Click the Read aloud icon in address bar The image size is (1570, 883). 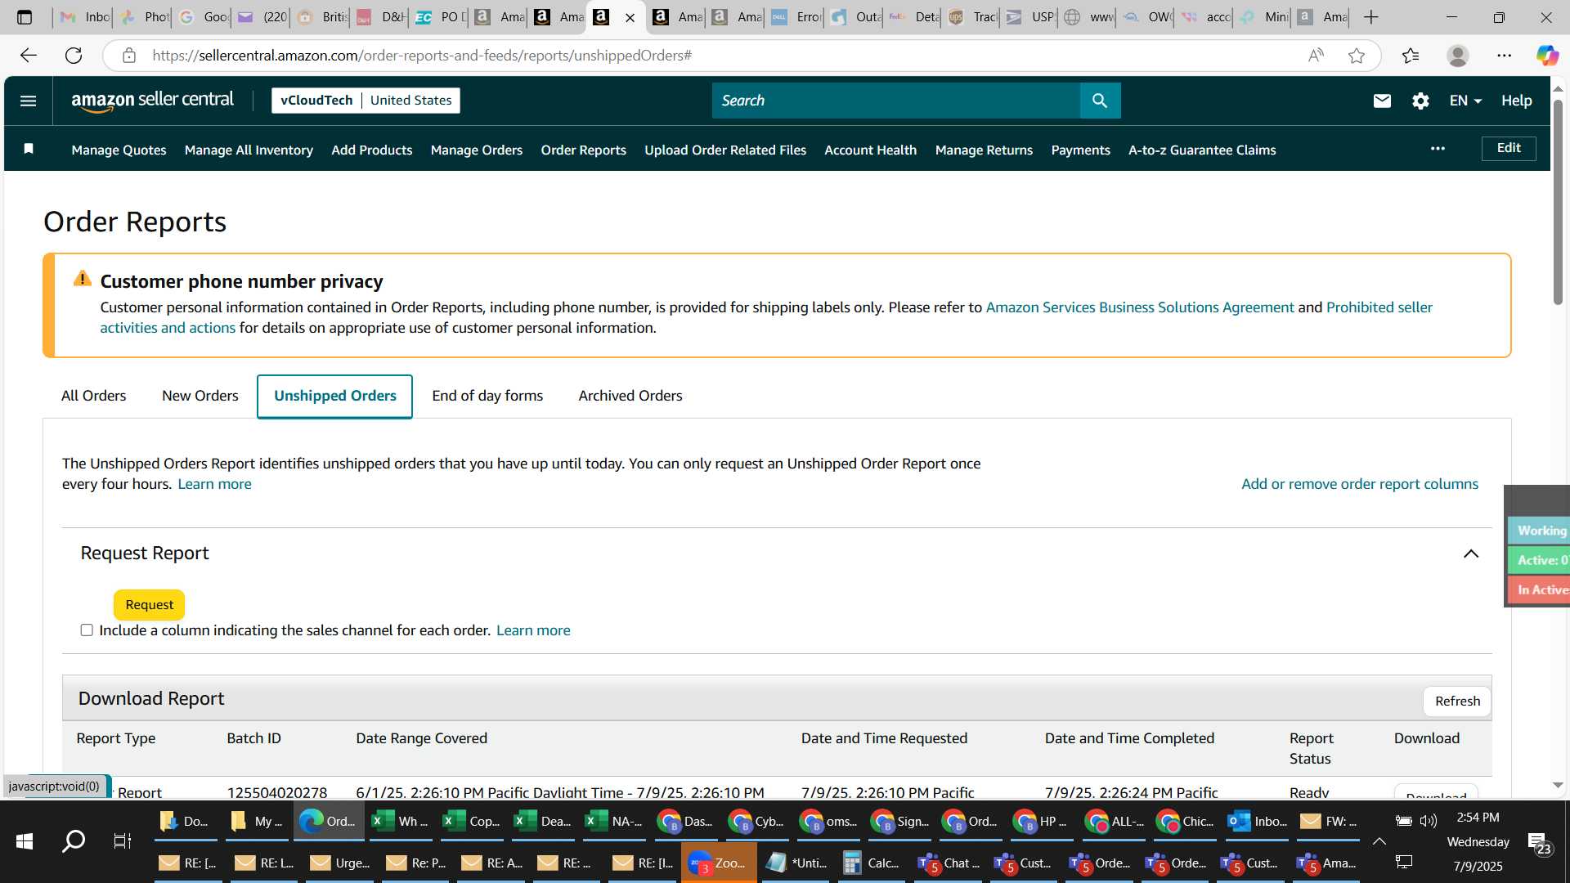coord(1316,56)
